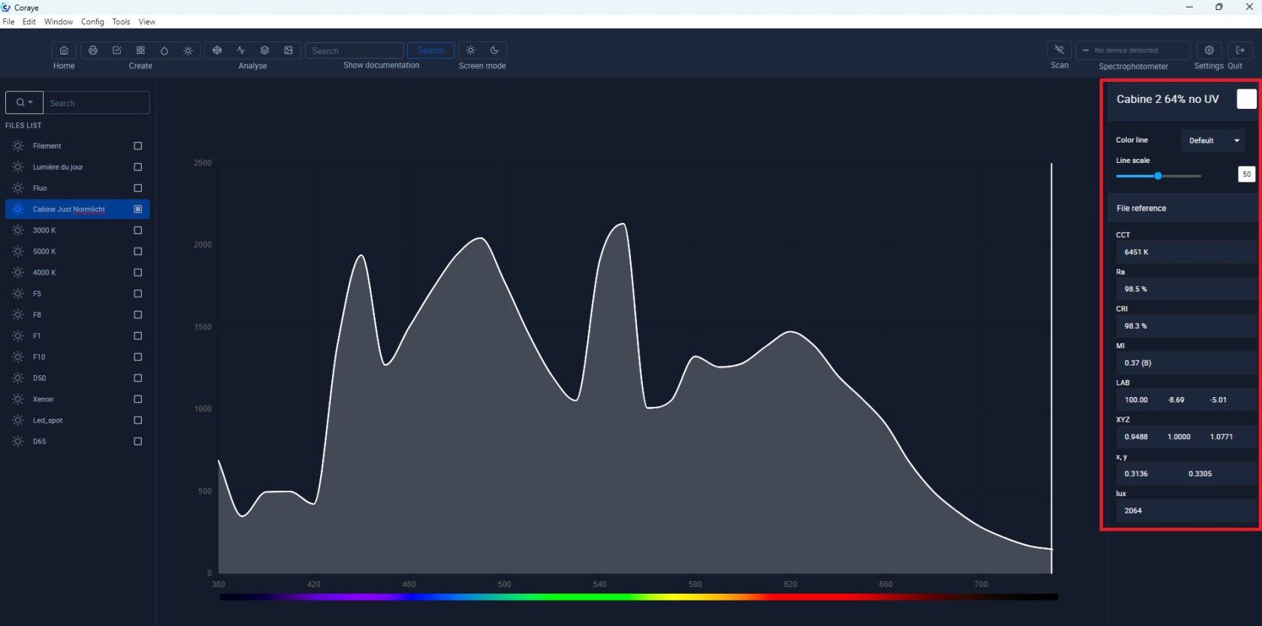Select the stacked layers icon in Analyse
1262x626 pixels.
[264, 50]
